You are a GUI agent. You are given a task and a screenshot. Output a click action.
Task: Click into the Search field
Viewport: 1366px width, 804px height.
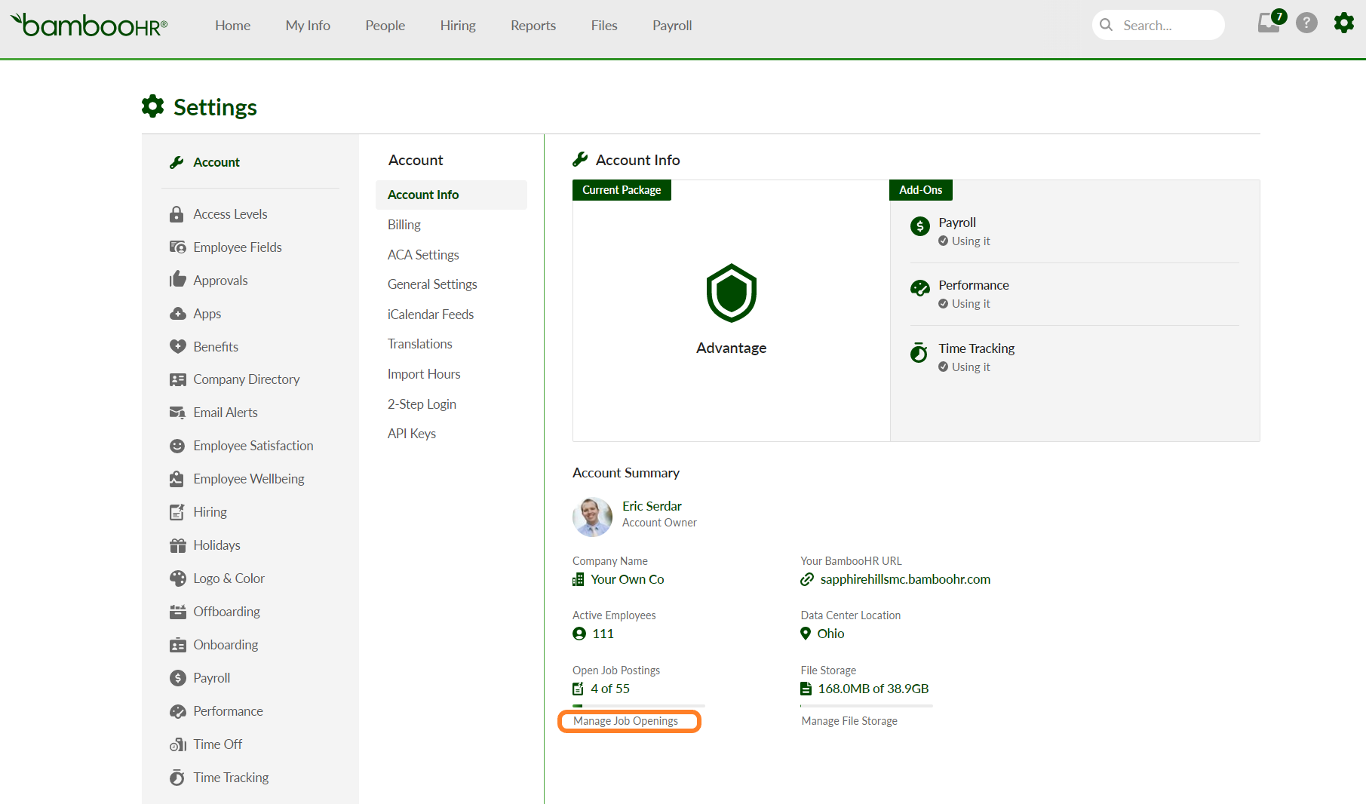click(1159, 25)
